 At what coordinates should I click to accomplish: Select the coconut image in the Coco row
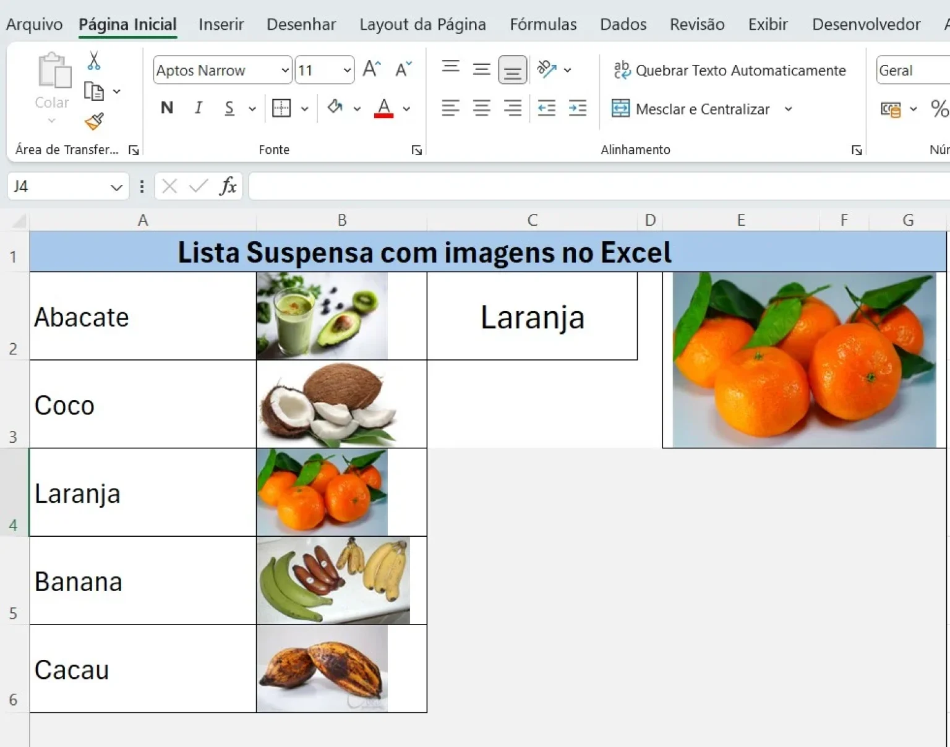328,404
